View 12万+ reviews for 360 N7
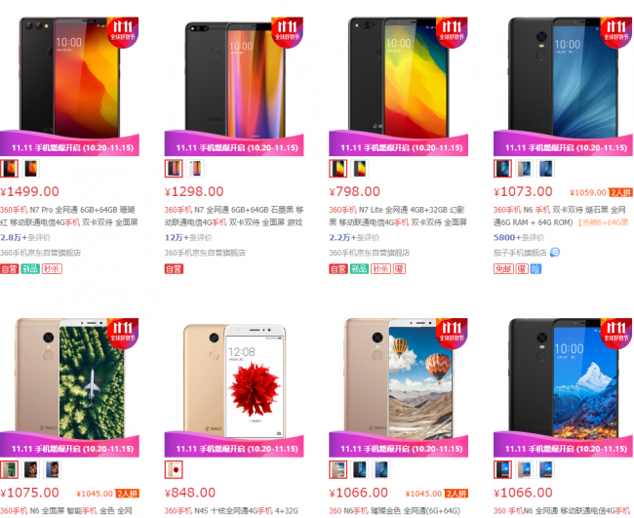The height and width of the screenshot is (518, 634). 188,238
